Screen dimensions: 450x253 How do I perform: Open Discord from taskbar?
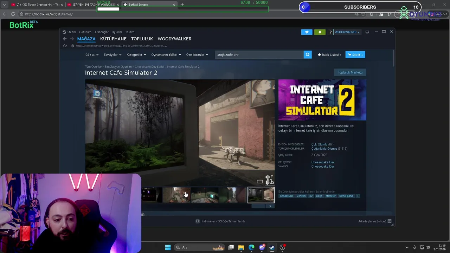pyautogui.click(x=262, y=247)
